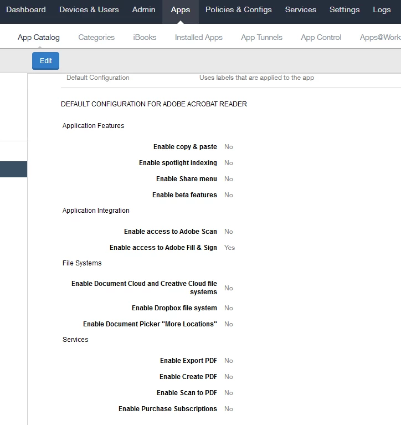Click the 'Application Integration' section heading
401x425 pixels.
pos(96,211)
